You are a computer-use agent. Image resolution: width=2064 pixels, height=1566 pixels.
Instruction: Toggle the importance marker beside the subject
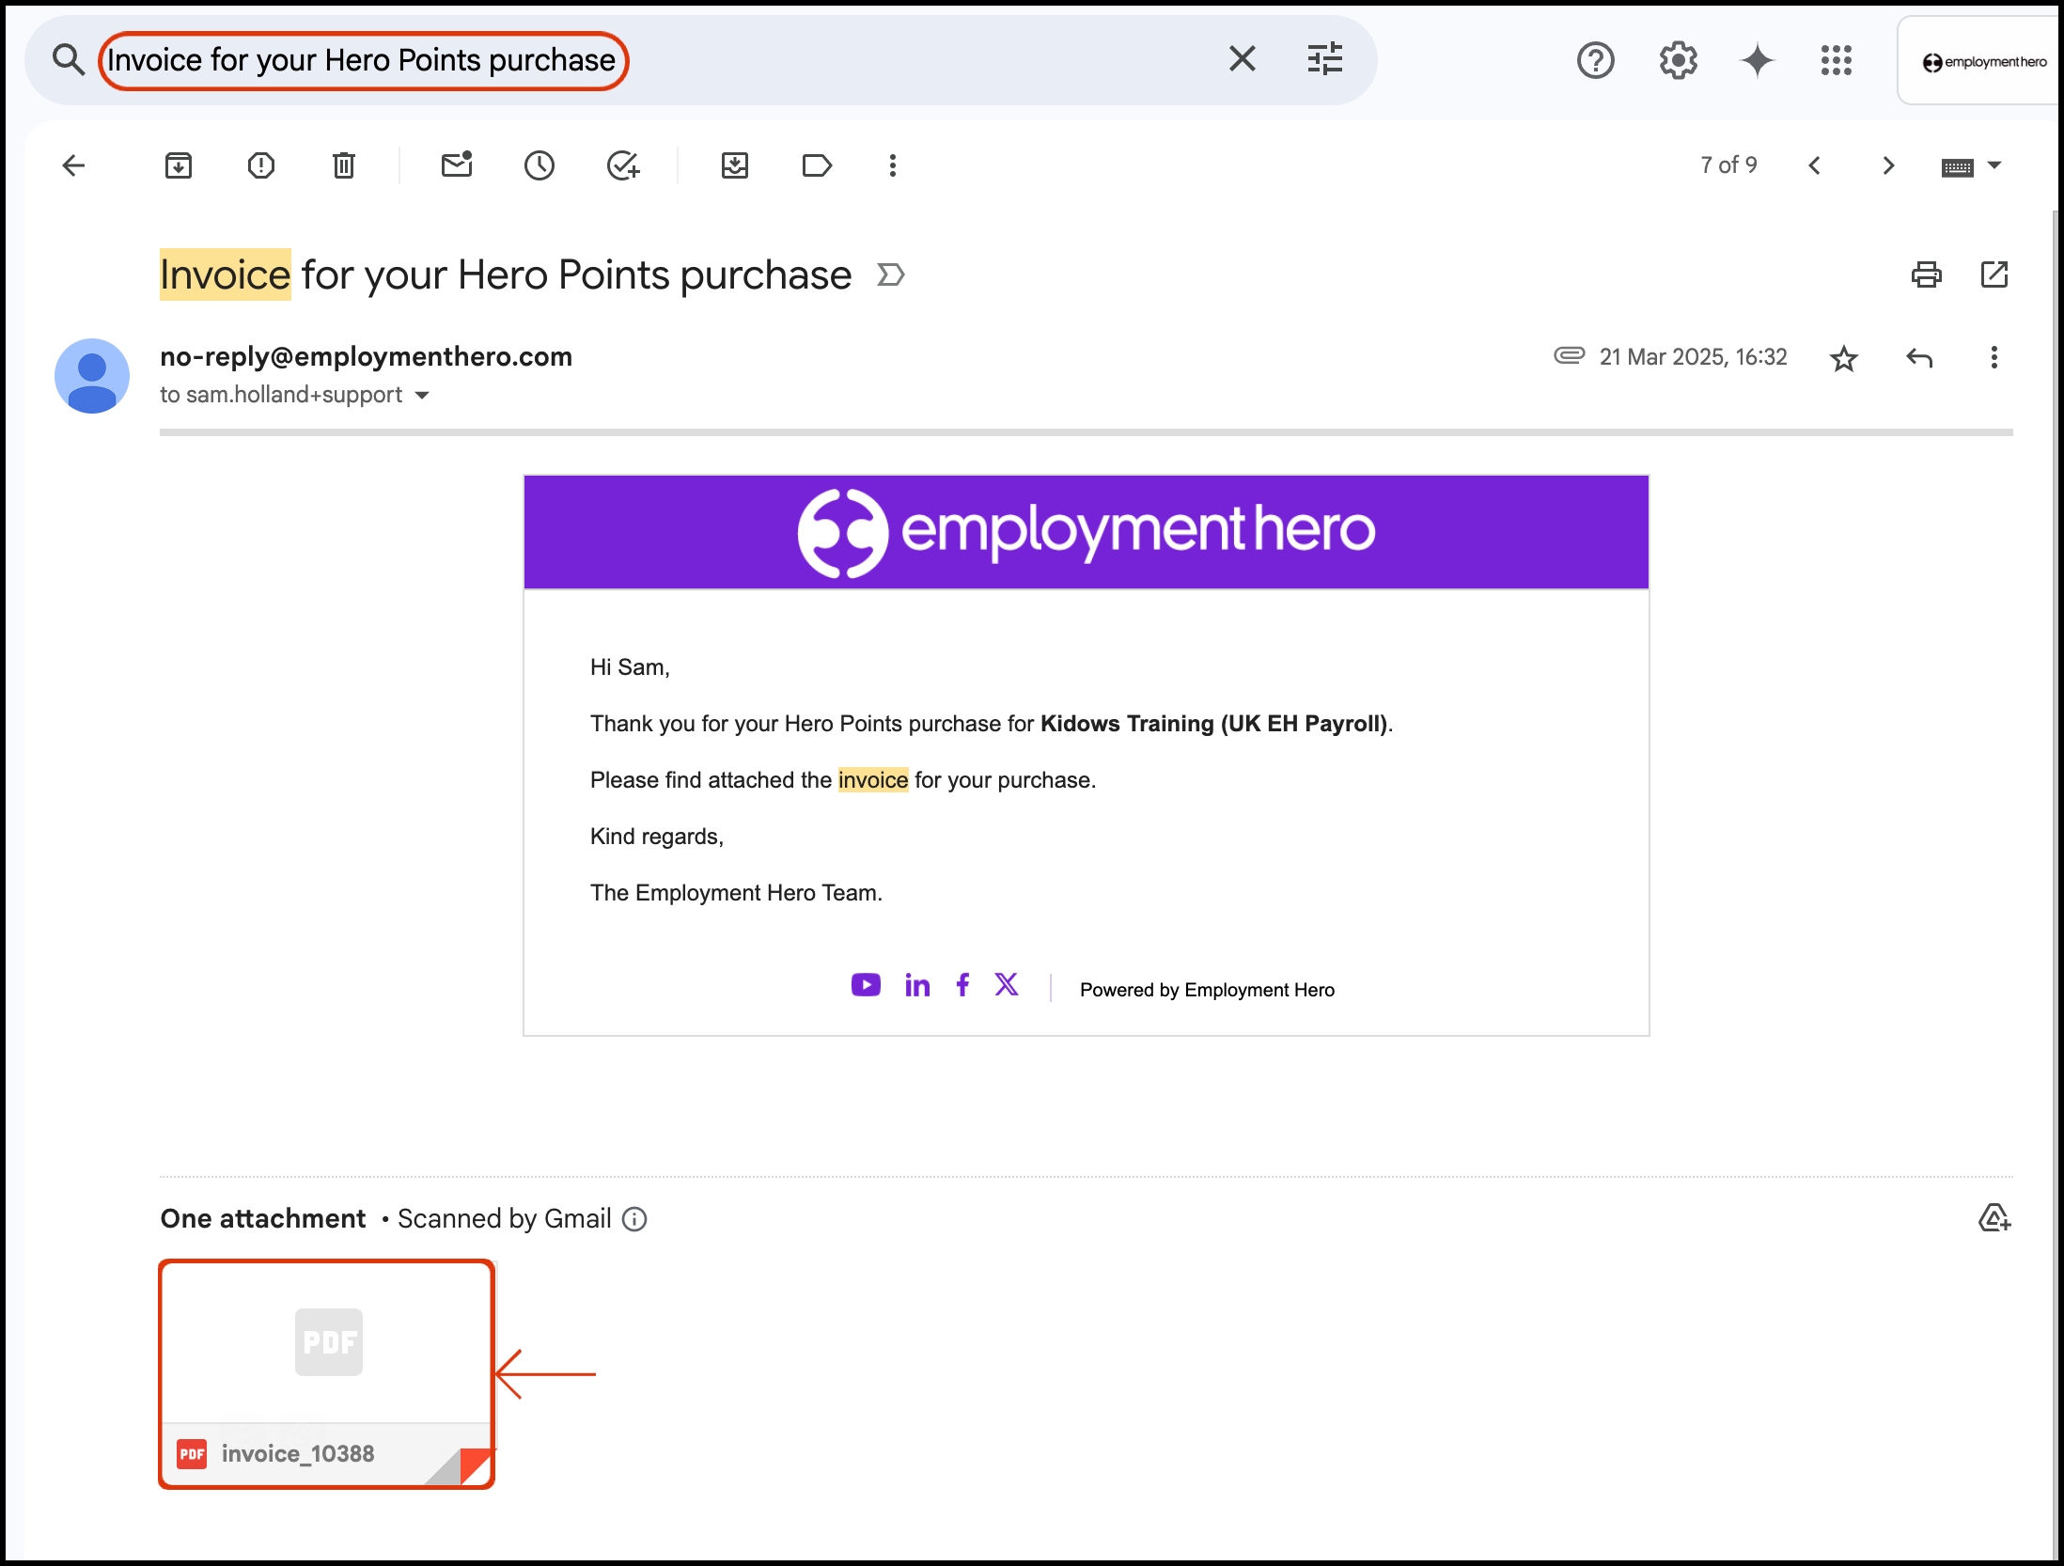coord(890,274)
